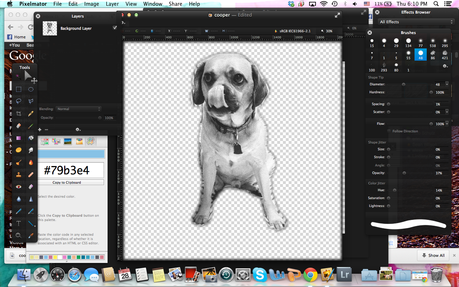Pick the Paint Bucket tool
Viewport: 459px width, 287px height.
[x=31, y=138]
